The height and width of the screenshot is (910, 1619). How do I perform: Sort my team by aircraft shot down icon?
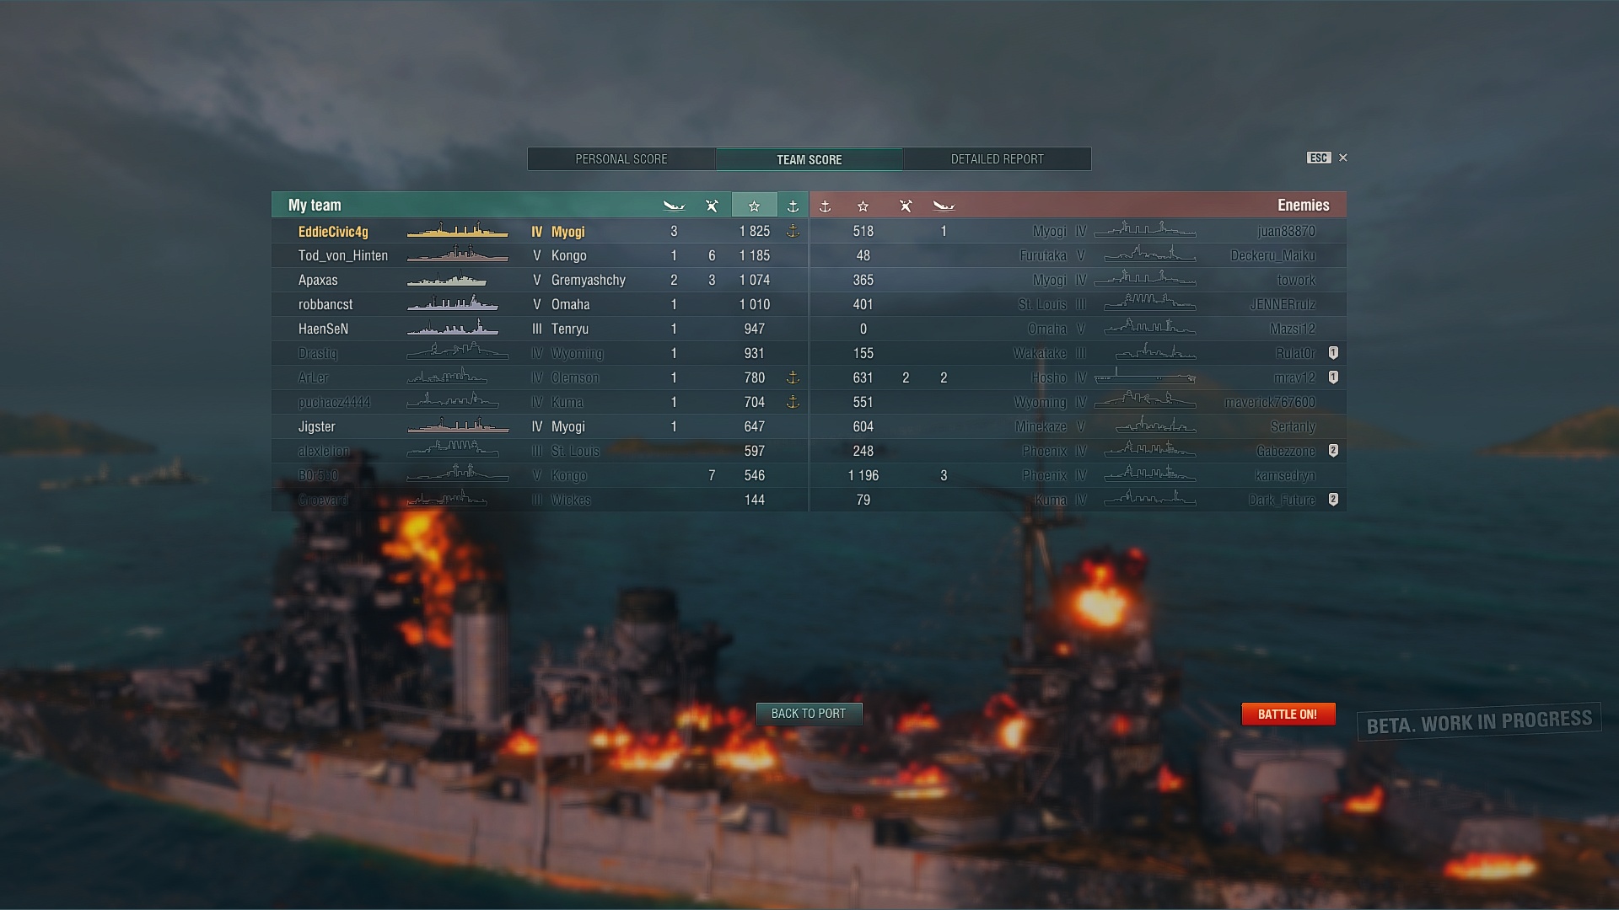(712, 206)
